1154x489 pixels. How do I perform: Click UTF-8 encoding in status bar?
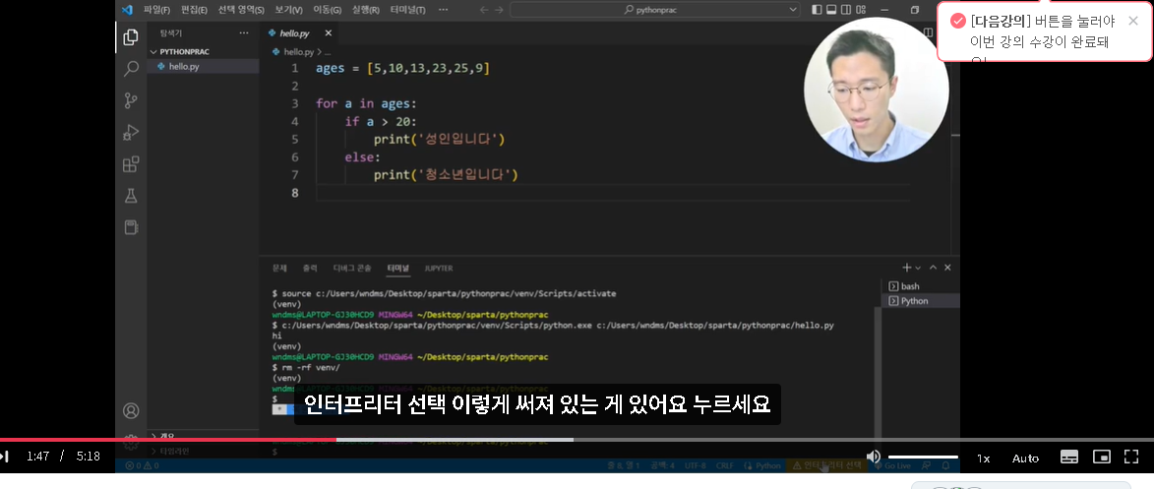[x=696, y=465]
